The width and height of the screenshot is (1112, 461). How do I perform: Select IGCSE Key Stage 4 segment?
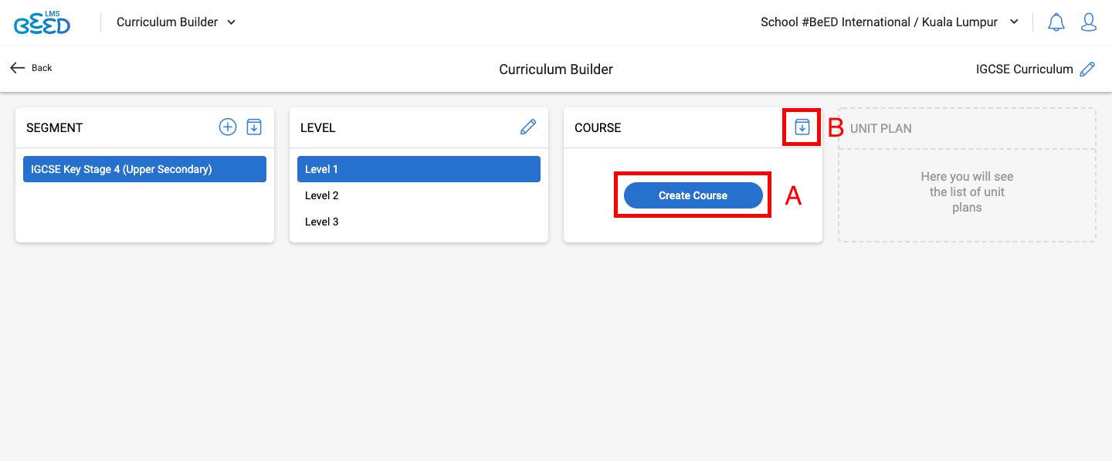[144, 169]
